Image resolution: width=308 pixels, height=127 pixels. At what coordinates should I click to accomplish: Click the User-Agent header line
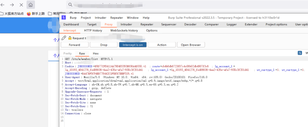click(x=136, y=77)
